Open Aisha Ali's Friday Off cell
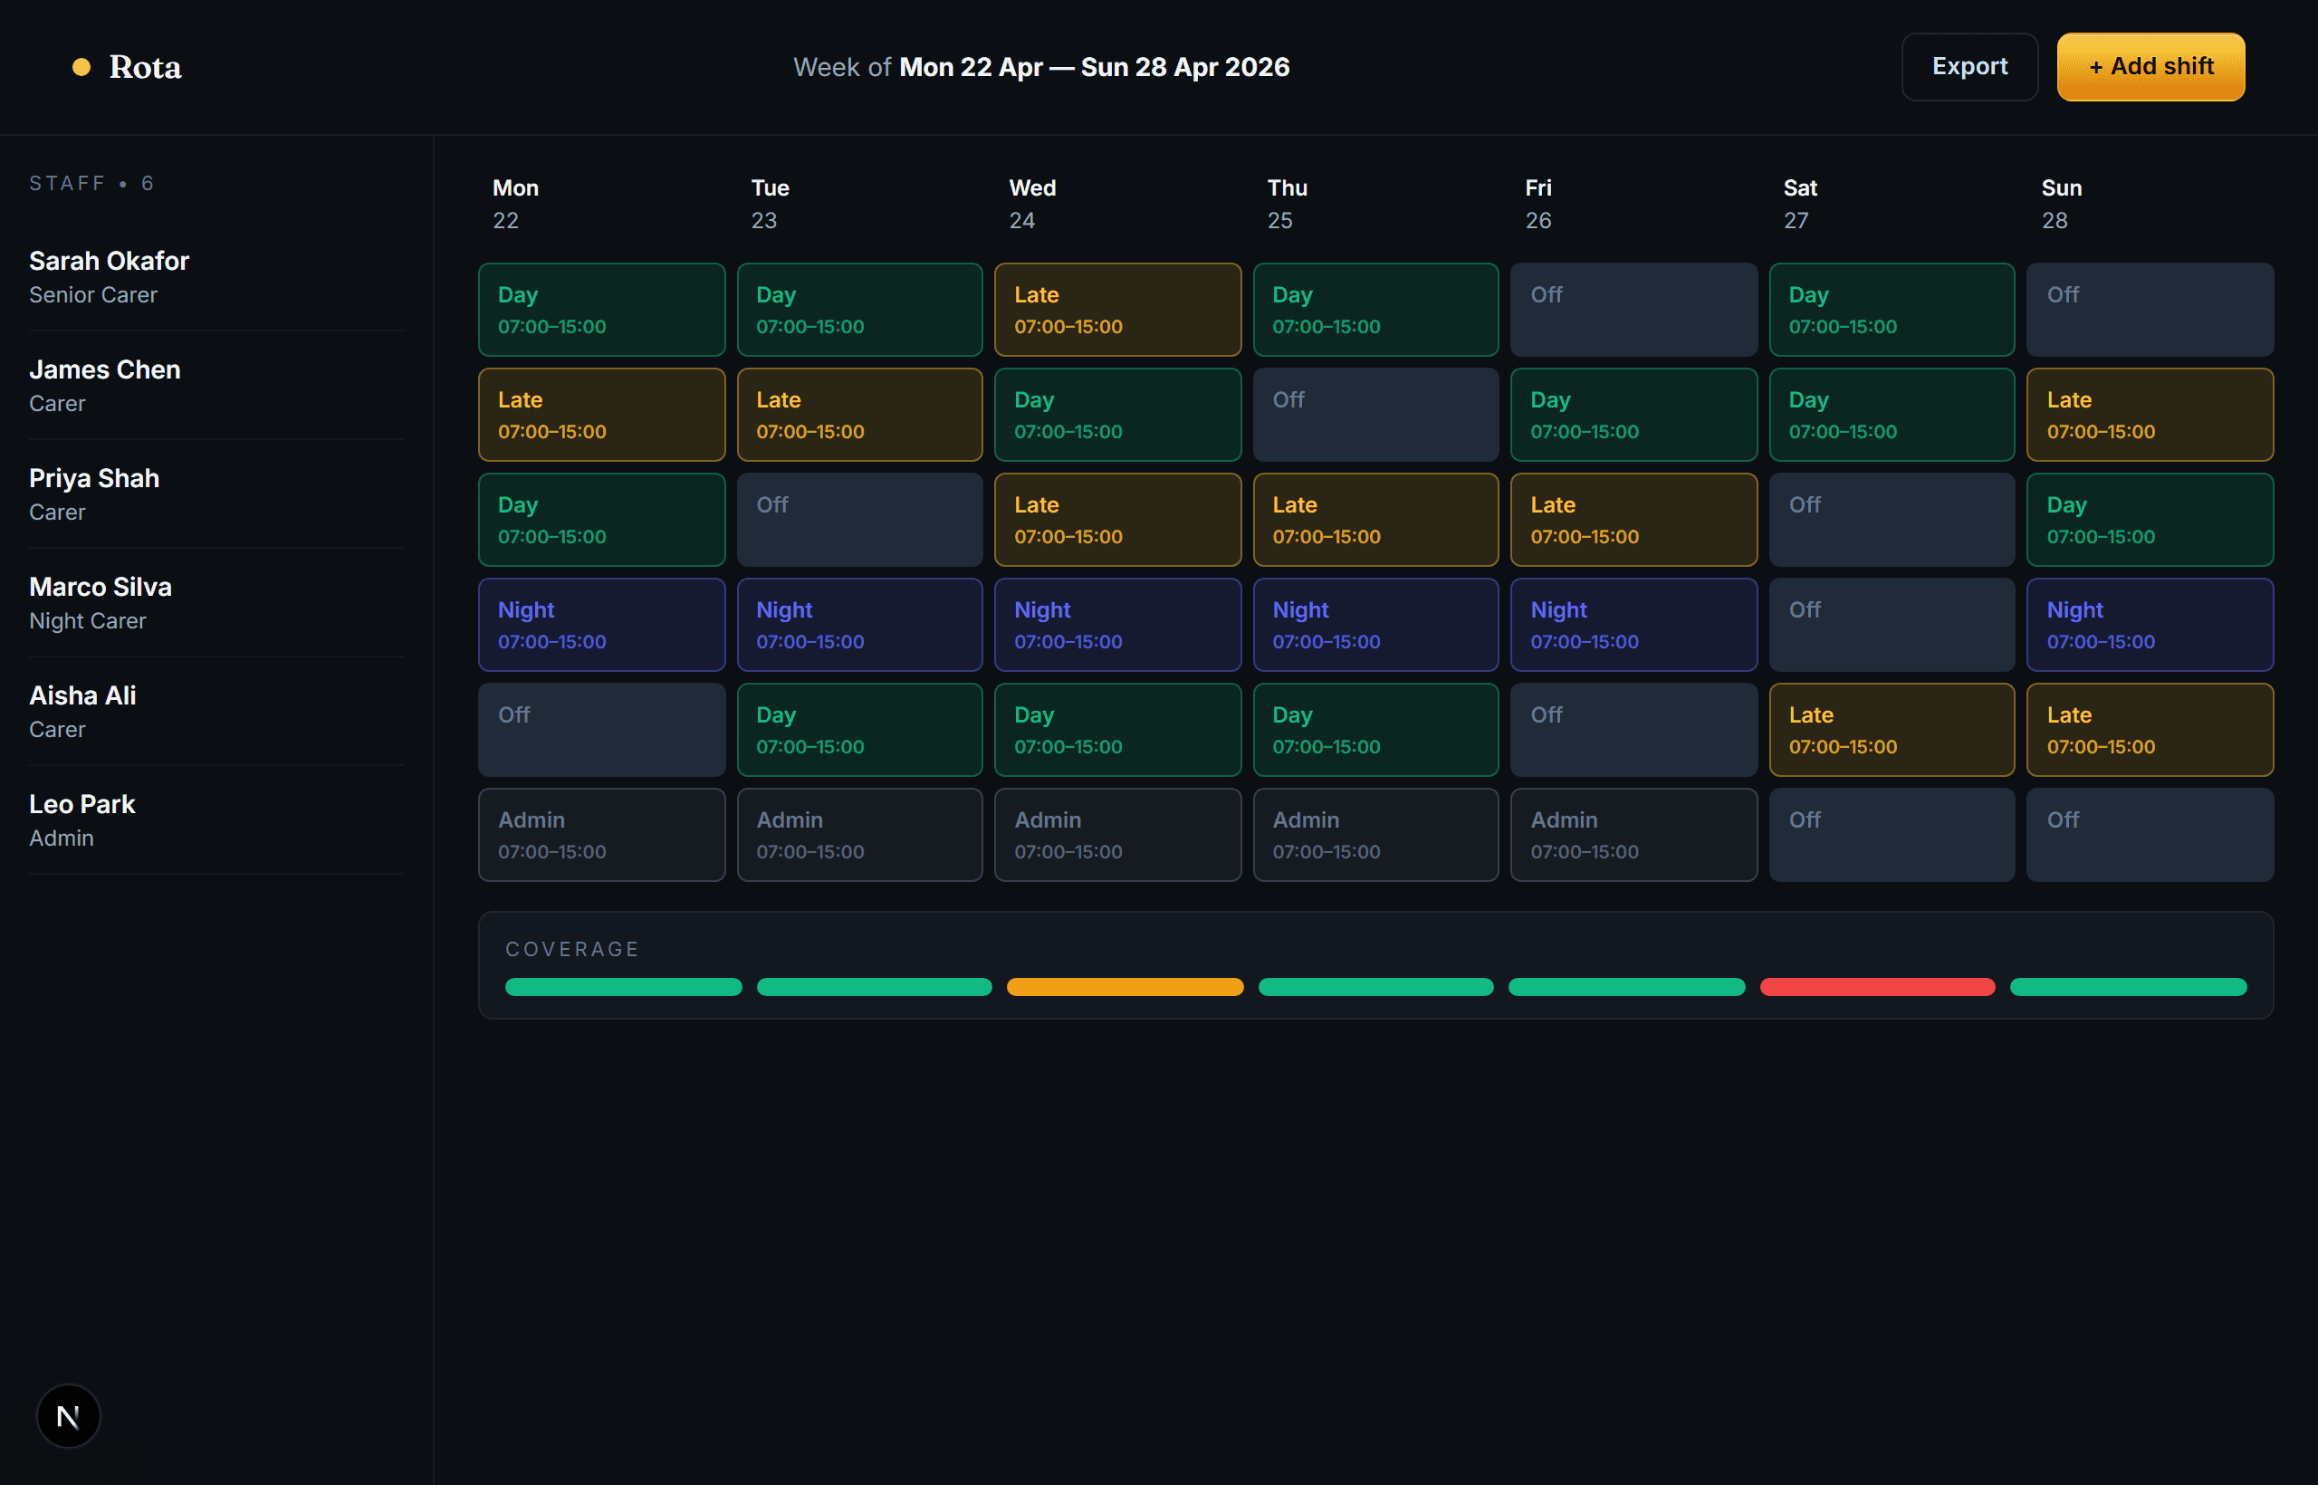Image resolution: width=2318 pixels, height=1485 pixels. coord(1633,730)
